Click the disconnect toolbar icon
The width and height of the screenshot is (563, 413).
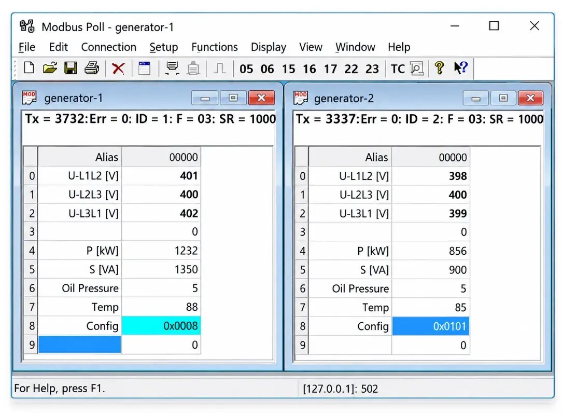[193, 68]
